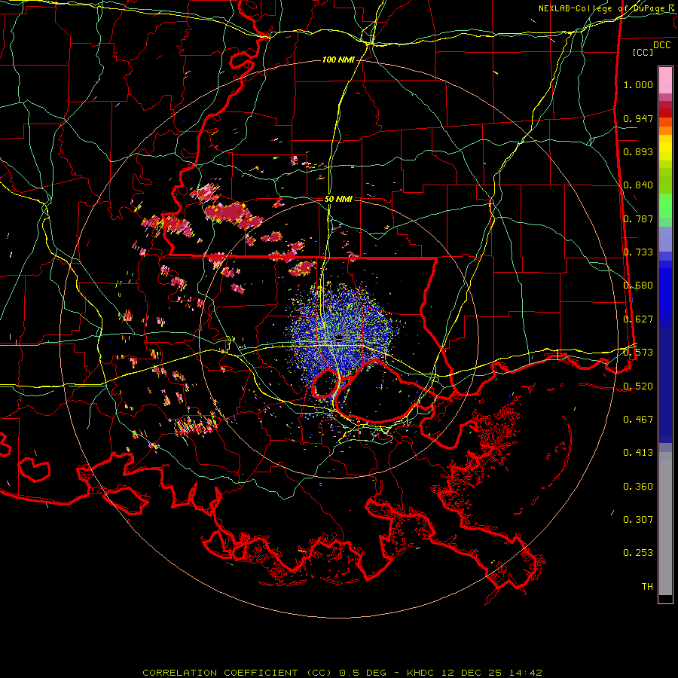Image resolution: width=678 pixels, height=678 pixels.
Task: Click the 0.947 scale value
Action: pos(638,118)
